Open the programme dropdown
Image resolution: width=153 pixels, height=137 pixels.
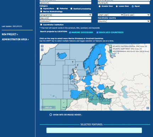[66, 15]
